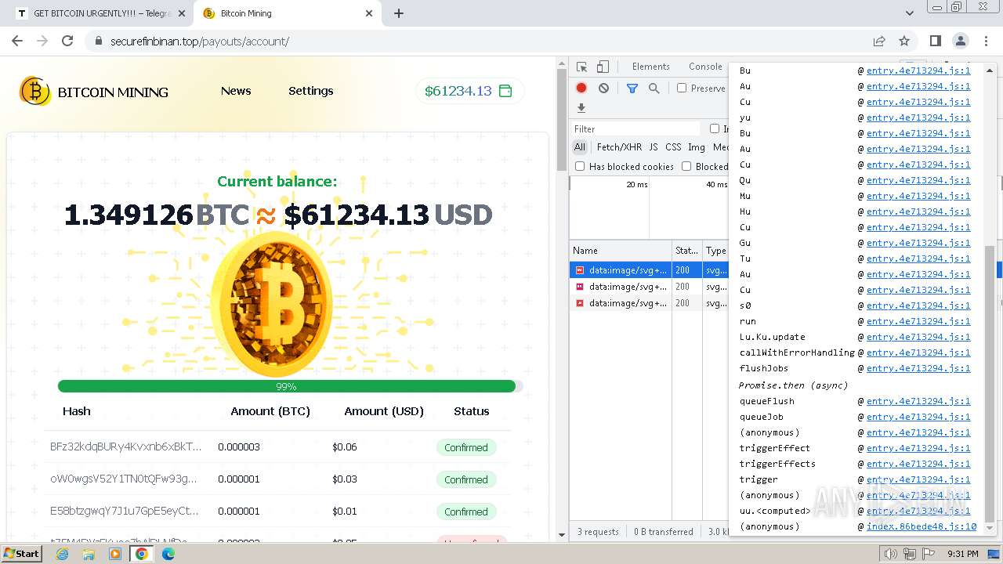Open the volume control in system tray

pos(891,554)
